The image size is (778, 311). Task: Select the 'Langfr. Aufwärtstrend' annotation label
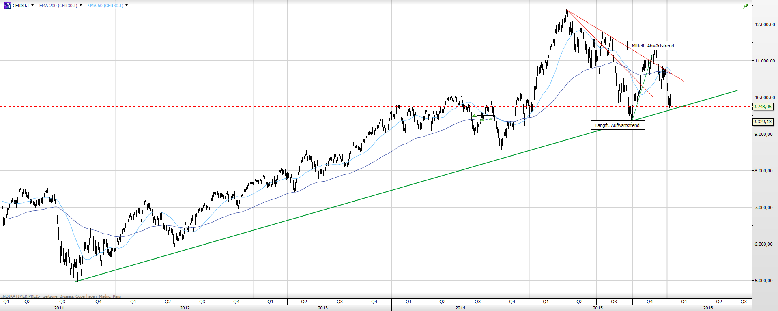tap(617, 125)
